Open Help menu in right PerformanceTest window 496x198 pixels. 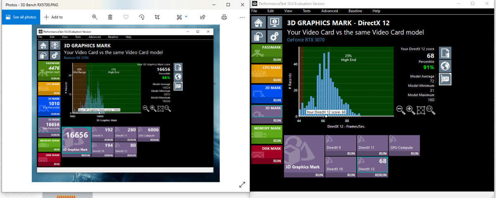tap(376, 11)
